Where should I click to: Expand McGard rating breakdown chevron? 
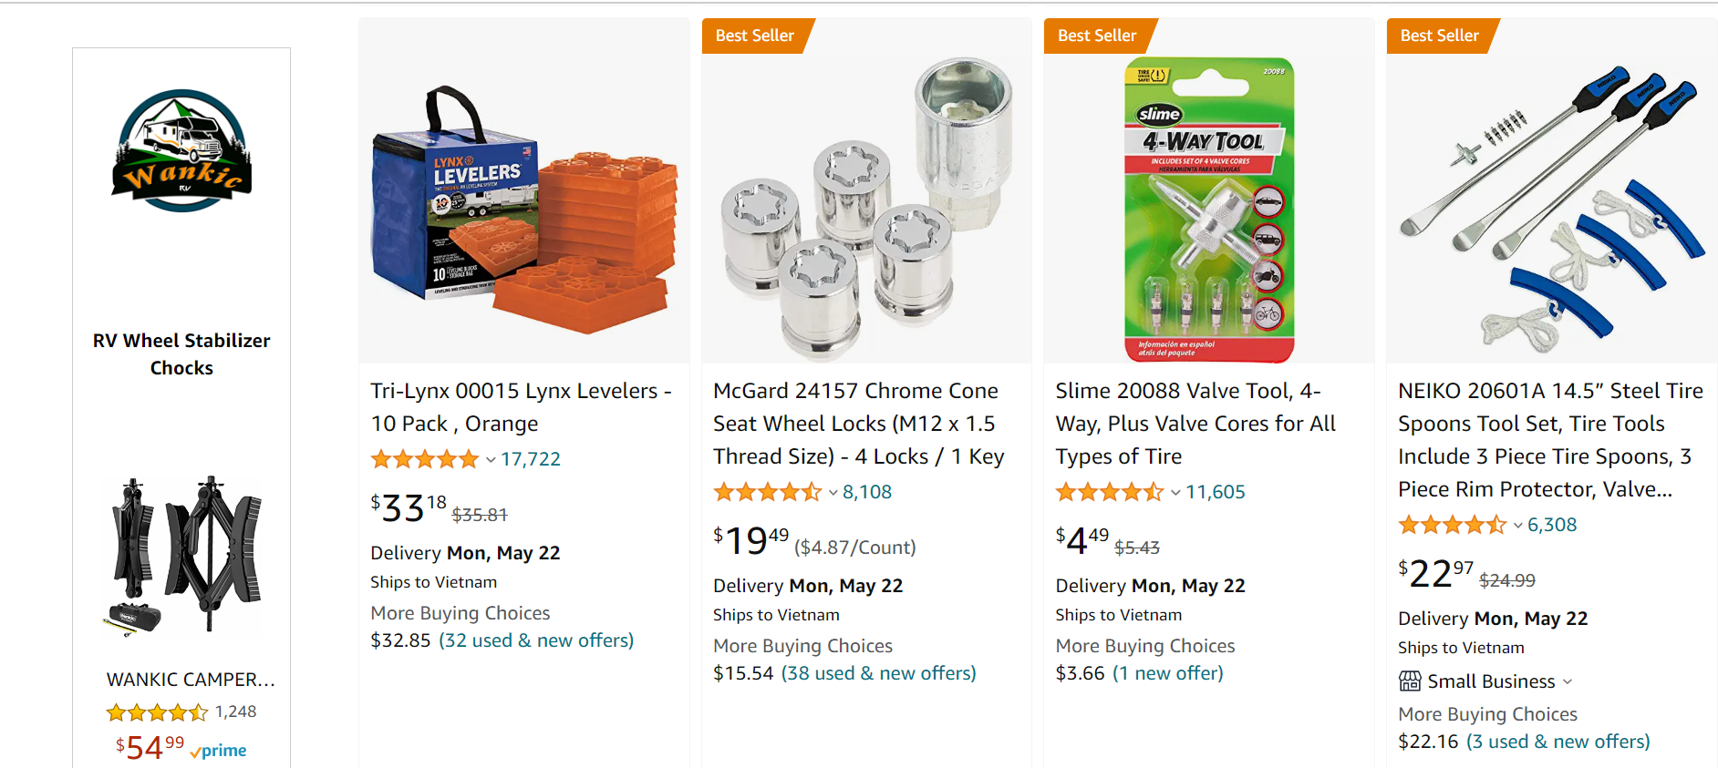833,493
